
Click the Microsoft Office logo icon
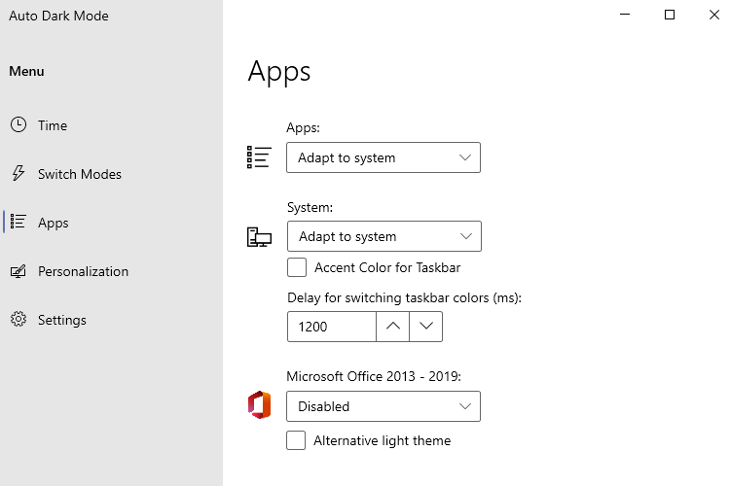[x=259, y=405]
